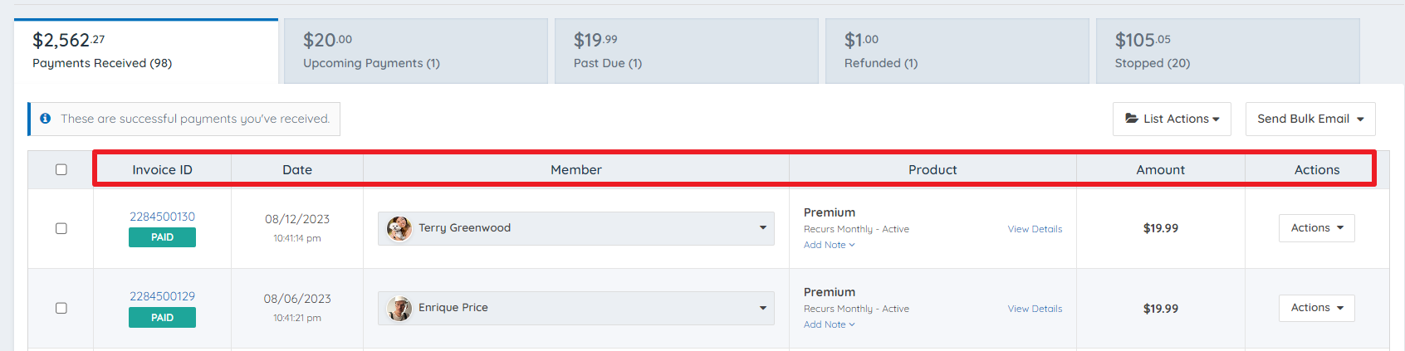The width and height of the screenshot is (1405, 351).
Task: Open the Actions menu for Terry Greenwood's payment
Action: pyautogui.click(x=1317, y=228)
